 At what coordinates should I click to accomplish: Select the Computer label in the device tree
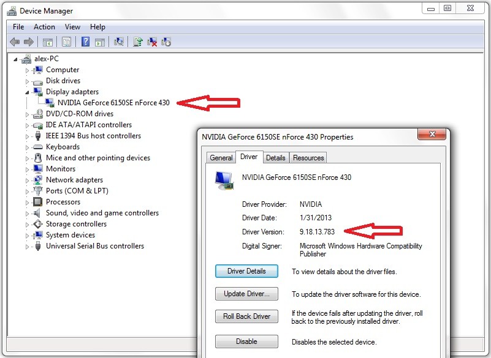coord(63,70)
